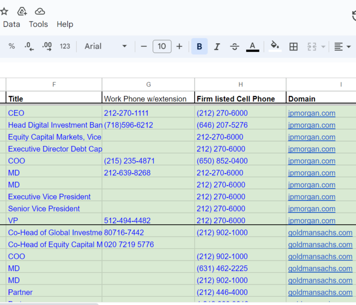Increase font size with plus button
Screen dimensions: 356x305
(180, 46)
